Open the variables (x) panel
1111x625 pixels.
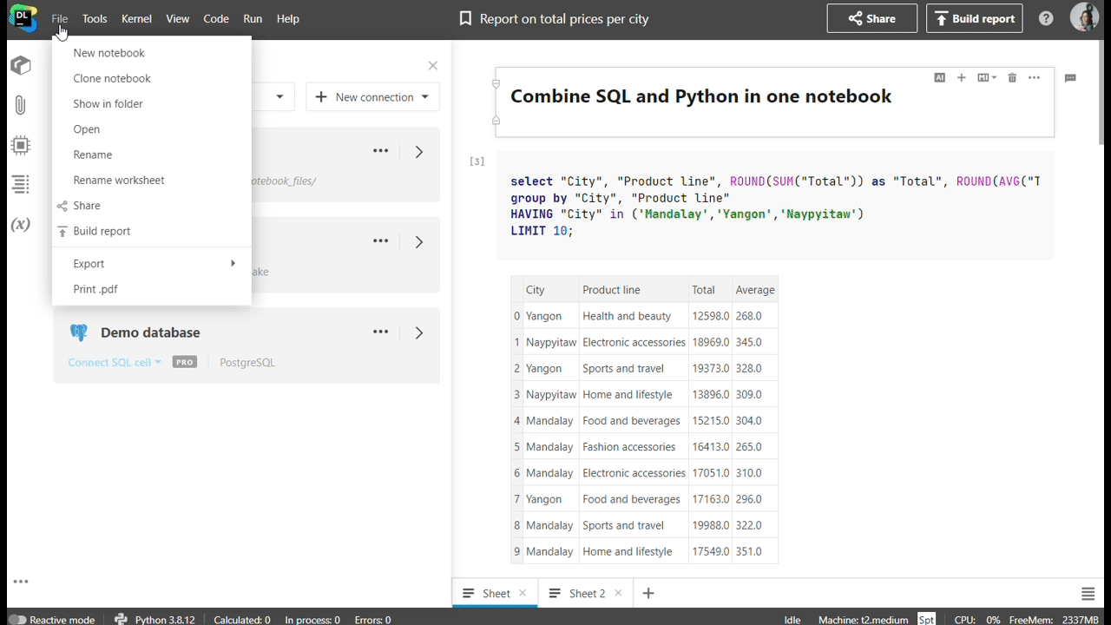click(x=20, y=225)
